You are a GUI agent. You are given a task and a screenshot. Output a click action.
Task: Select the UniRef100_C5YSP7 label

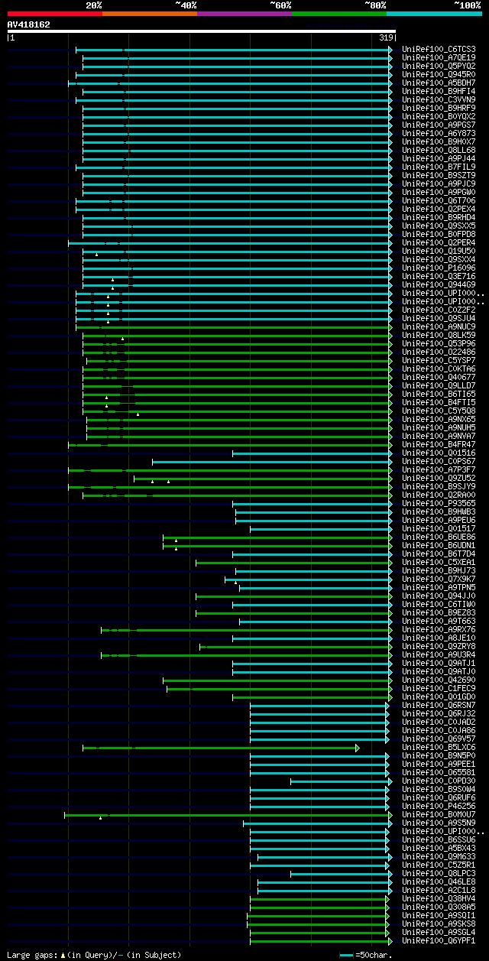(x=439, y=361)
